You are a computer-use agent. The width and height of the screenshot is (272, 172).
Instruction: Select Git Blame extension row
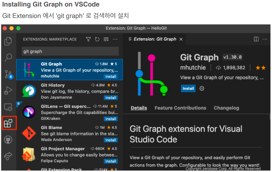click(70, 133)
